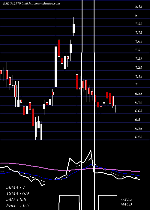Click the 6.63 price axis label

[139, 111]
